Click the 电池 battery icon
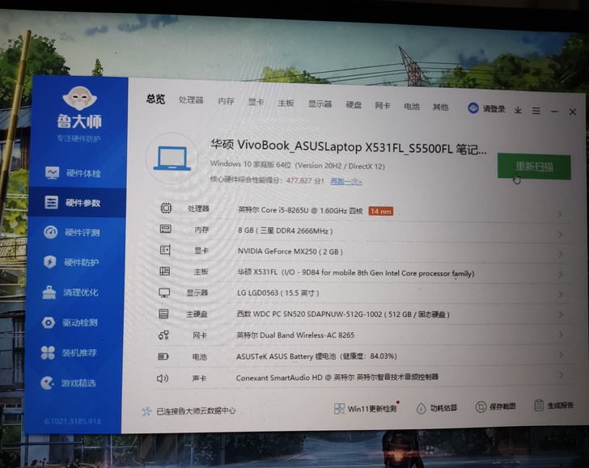The height and width of the screenshot is (468, 589). [x=163, y=356]
